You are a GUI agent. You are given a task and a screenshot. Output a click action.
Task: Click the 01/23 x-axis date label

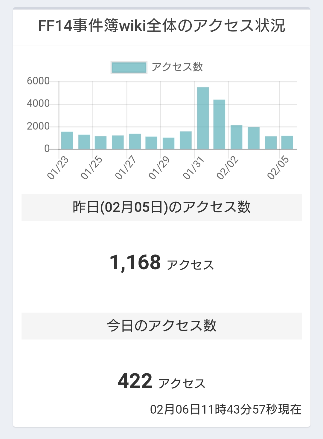pos(58,168)
